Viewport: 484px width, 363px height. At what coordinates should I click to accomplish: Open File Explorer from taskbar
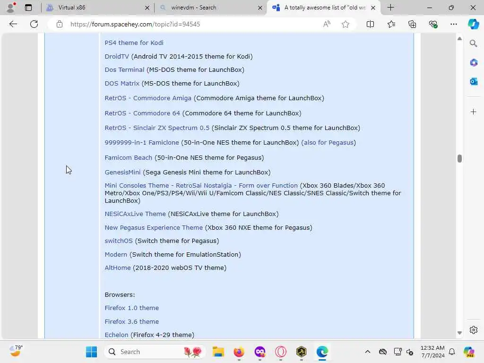[x=218, y=352]
